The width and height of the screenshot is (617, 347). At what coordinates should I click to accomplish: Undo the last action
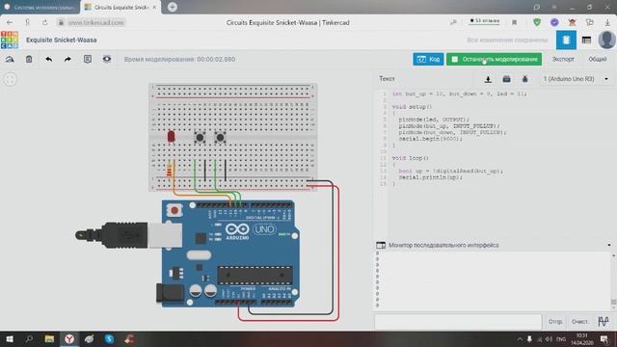tap(49, 59)
